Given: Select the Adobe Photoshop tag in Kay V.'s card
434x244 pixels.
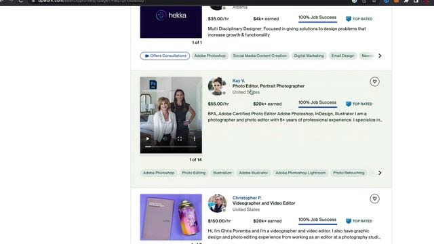Looking at the screenshot, I should tap(159, 173).
